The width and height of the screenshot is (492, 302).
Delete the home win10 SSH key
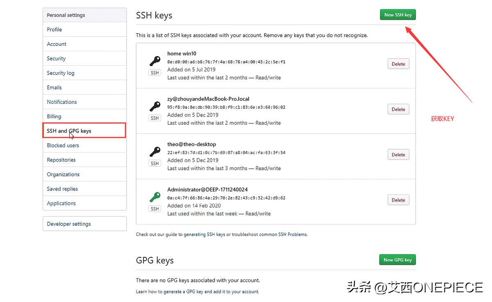(x=398, y=64)
